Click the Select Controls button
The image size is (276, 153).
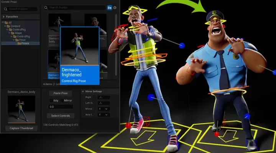point(60,116)
